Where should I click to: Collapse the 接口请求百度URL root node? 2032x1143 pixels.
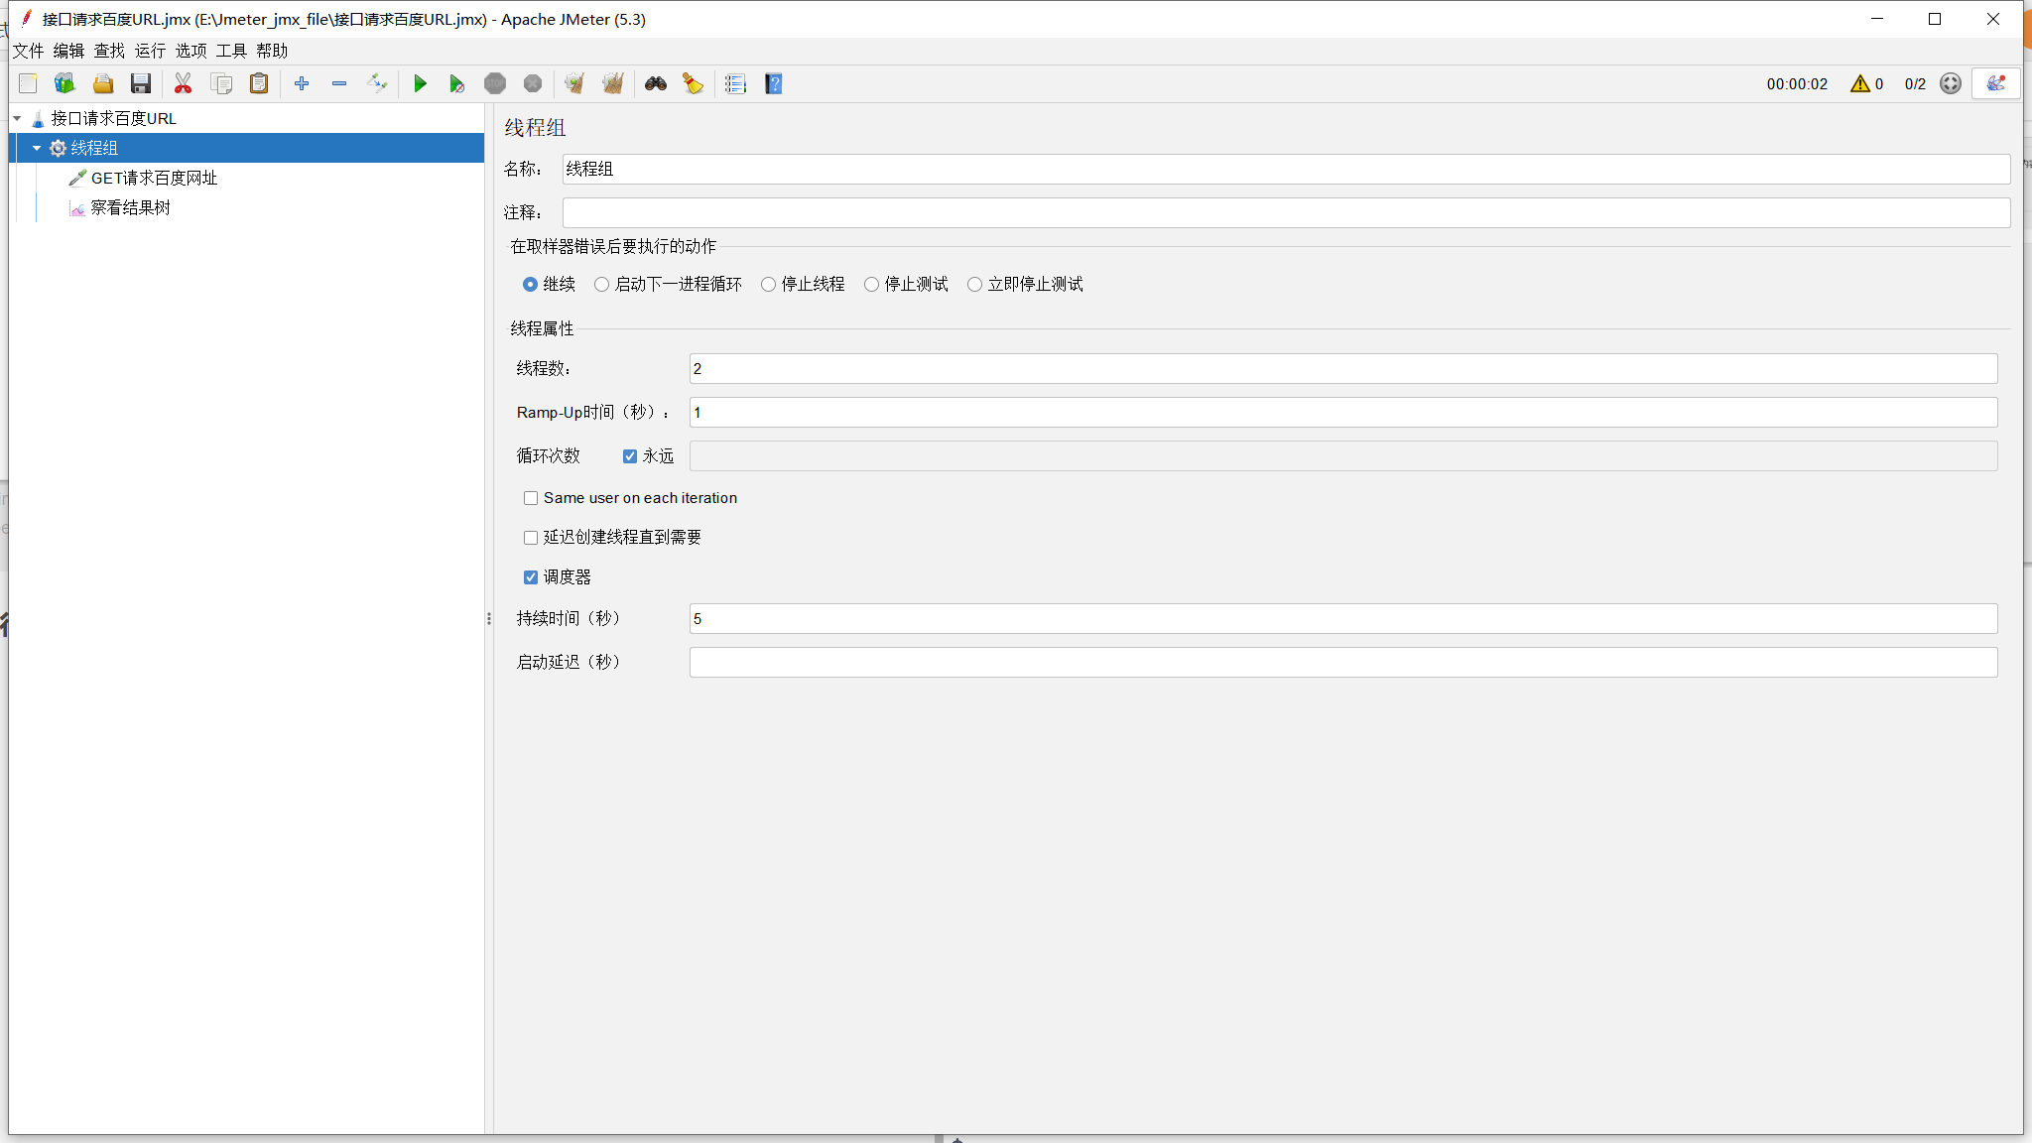coord(16,118)
